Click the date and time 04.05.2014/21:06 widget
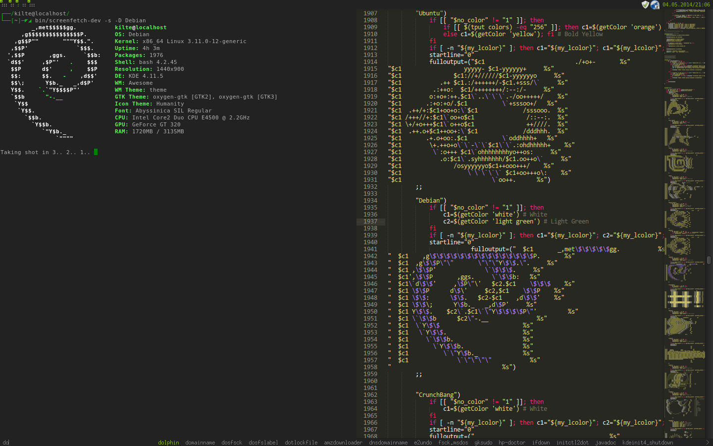Screen dimensions: 713x446 686,4
